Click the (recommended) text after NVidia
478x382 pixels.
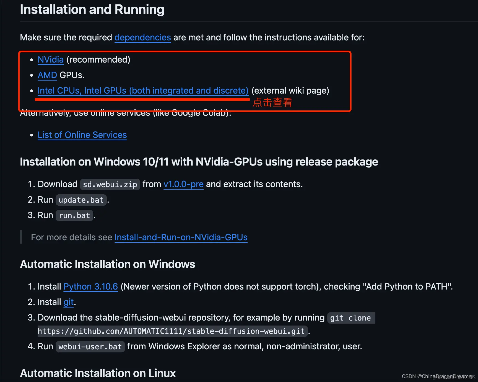98,60
